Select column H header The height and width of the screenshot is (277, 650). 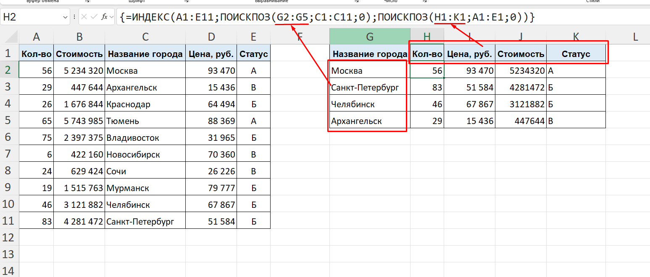(427, 36)
